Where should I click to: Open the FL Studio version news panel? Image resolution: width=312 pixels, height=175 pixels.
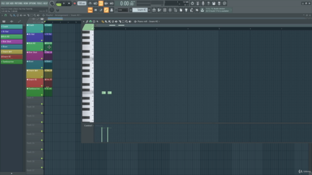click(218, 10)
